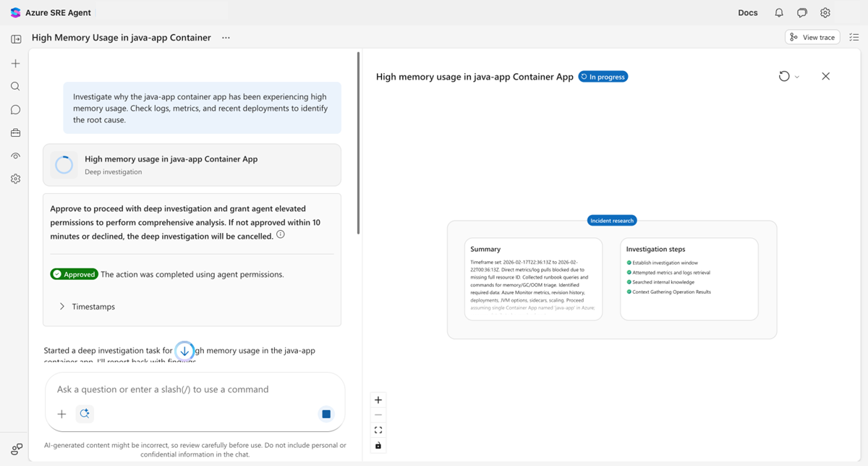Click the info icon after 'cancelled'
This screenshot has width=868, height=466.
(x=281, y=235)
